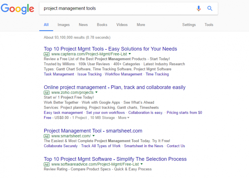Click www.smartsheet.com/ URL text
The image size is (249, 178).
click(x=71, y=136)
